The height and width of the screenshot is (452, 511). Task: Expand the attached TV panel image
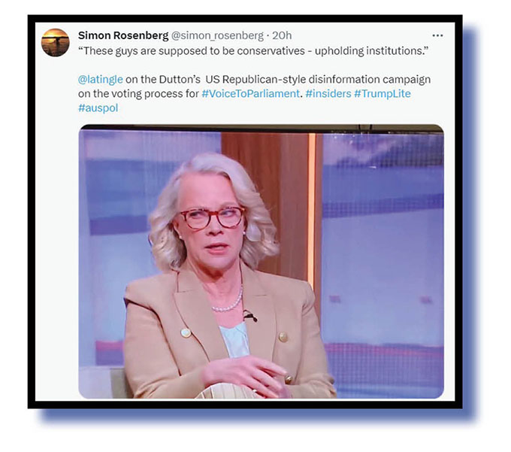(x=261, y=261)
